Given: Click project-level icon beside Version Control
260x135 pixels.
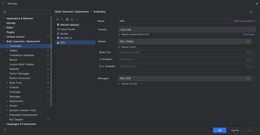Looking at the screenshot, I should tap(48, 37).
